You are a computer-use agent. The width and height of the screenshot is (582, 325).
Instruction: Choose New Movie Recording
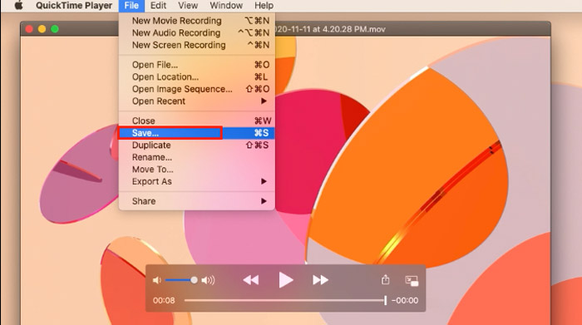point(197,21)
